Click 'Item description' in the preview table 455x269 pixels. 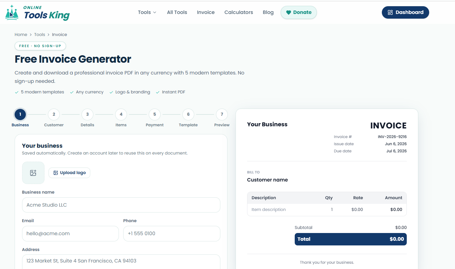click(269, 210)
